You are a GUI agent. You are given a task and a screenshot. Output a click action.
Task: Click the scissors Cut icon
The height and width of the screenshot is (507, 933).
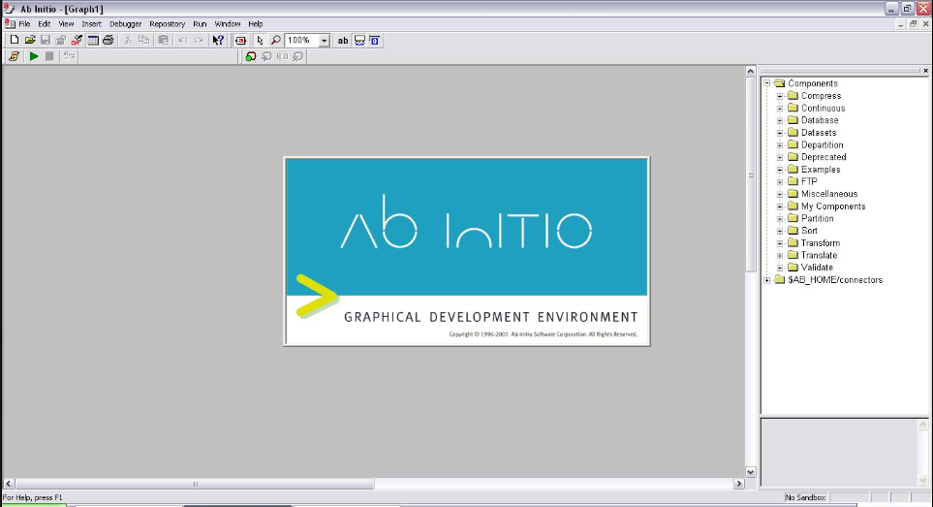point(128,40)
